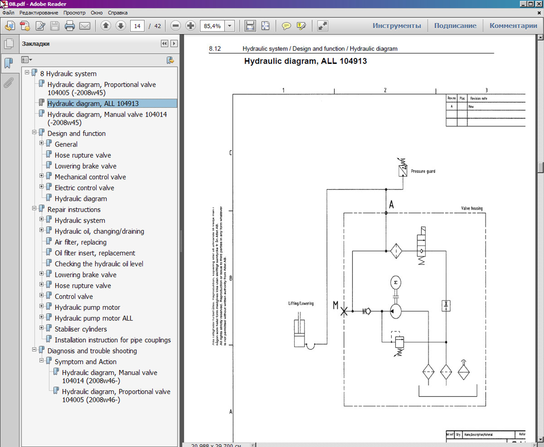The height and width of the screenshot is (447, 544).
Task: Select the highlight text tool
Action: pyautogui.click(x=301, y=26)
